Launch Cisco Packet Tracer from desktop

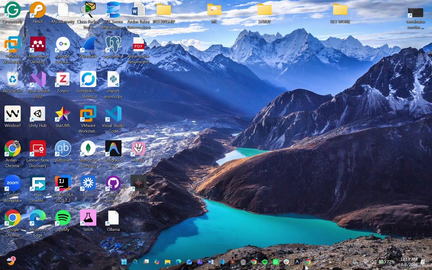[88, 10]
